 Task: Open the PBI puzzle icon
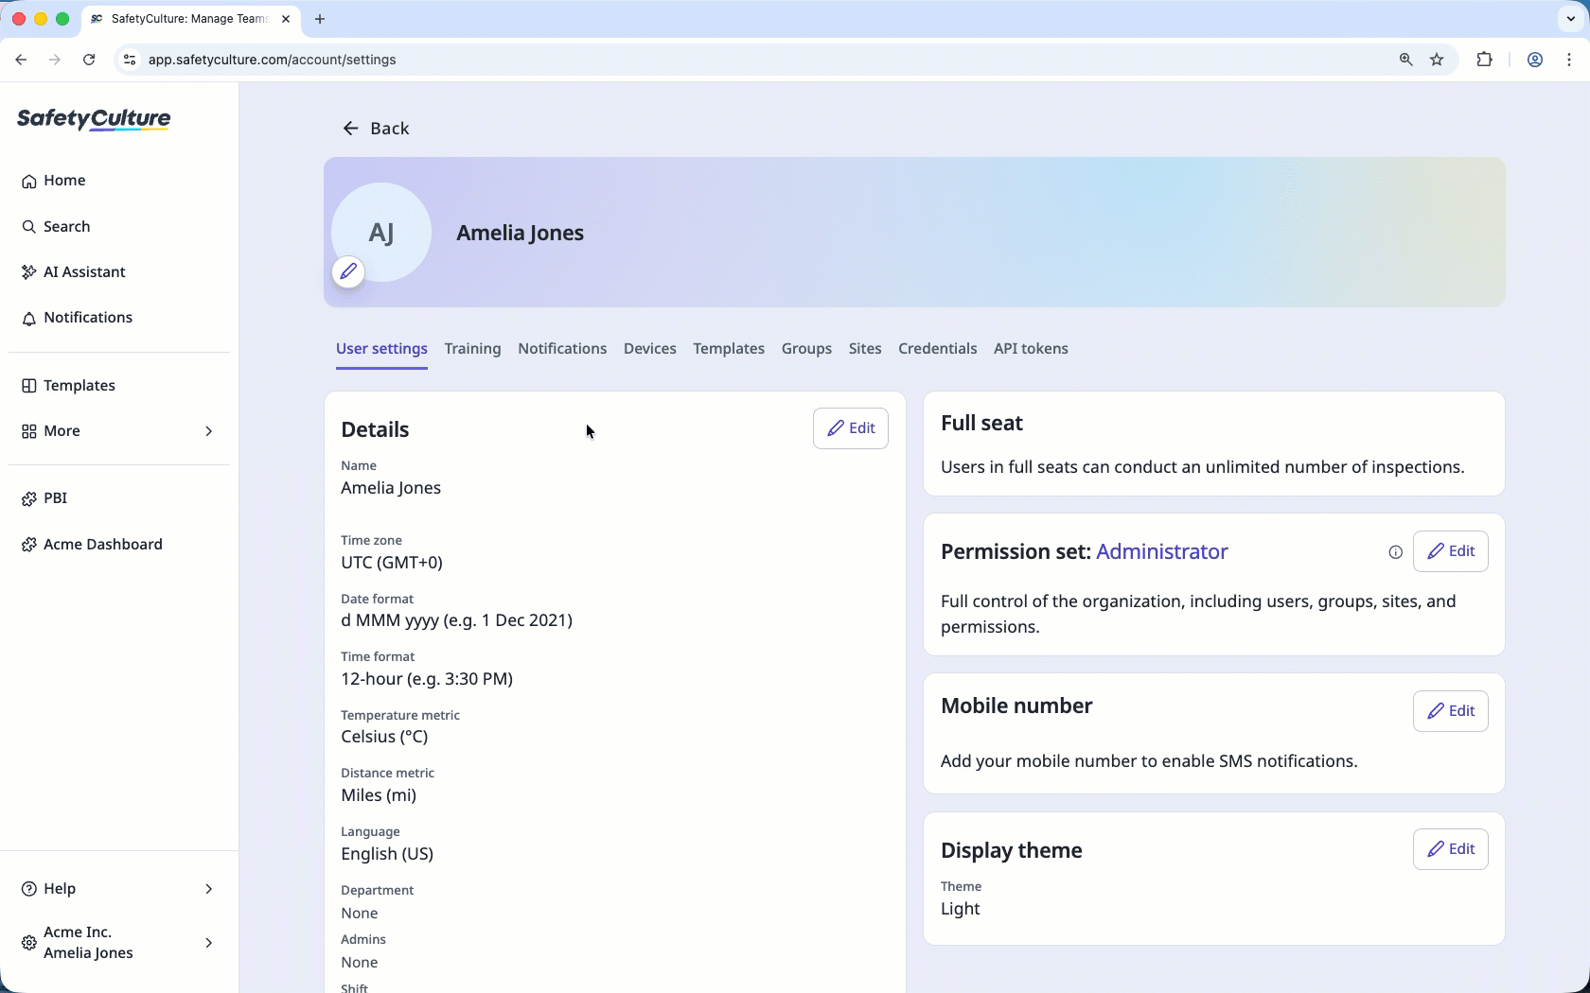pyautogui.click(x=29, y=498)
